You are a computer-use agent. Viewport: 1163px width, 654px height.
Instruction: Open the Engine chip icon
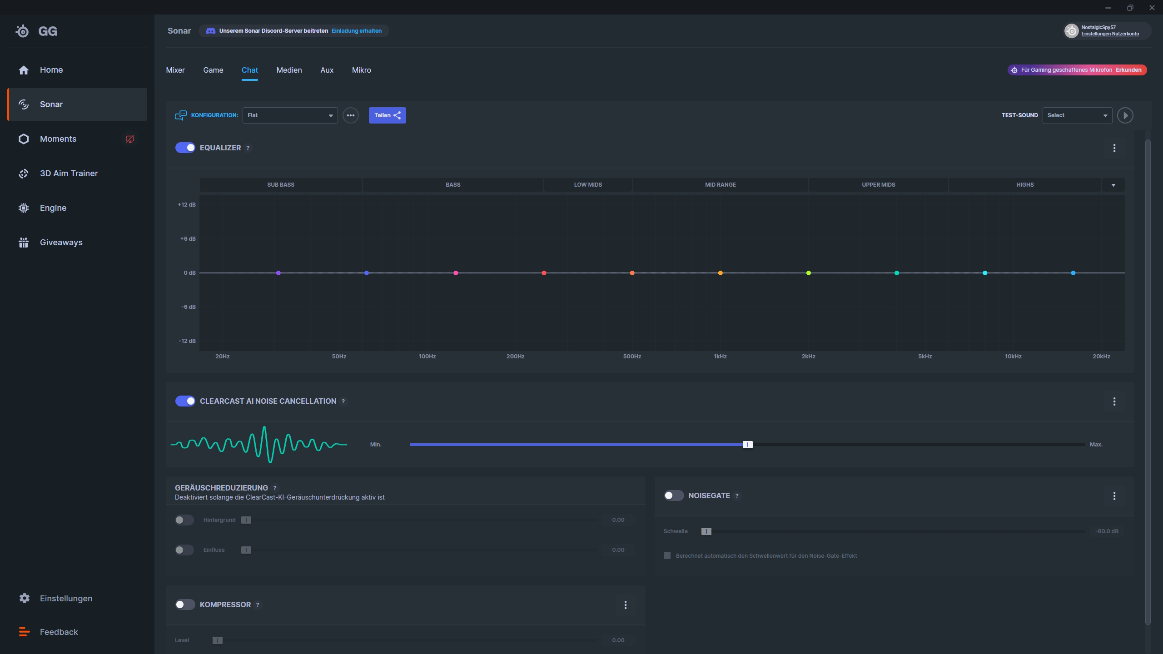[x=24, y=208]
